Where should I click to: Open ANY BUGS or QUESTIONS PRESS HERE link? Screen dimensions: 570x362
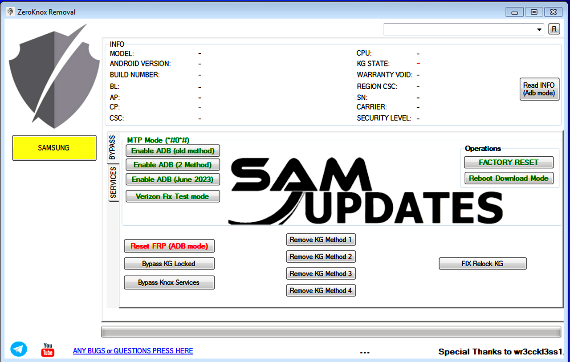[x=133, y=351]
